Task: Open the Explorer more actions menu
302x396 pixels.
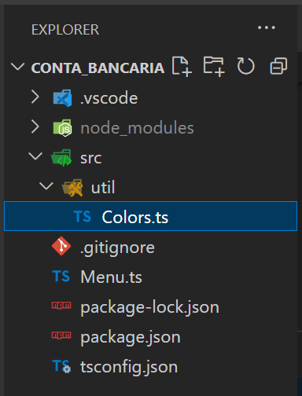Action: pos(267,27)
